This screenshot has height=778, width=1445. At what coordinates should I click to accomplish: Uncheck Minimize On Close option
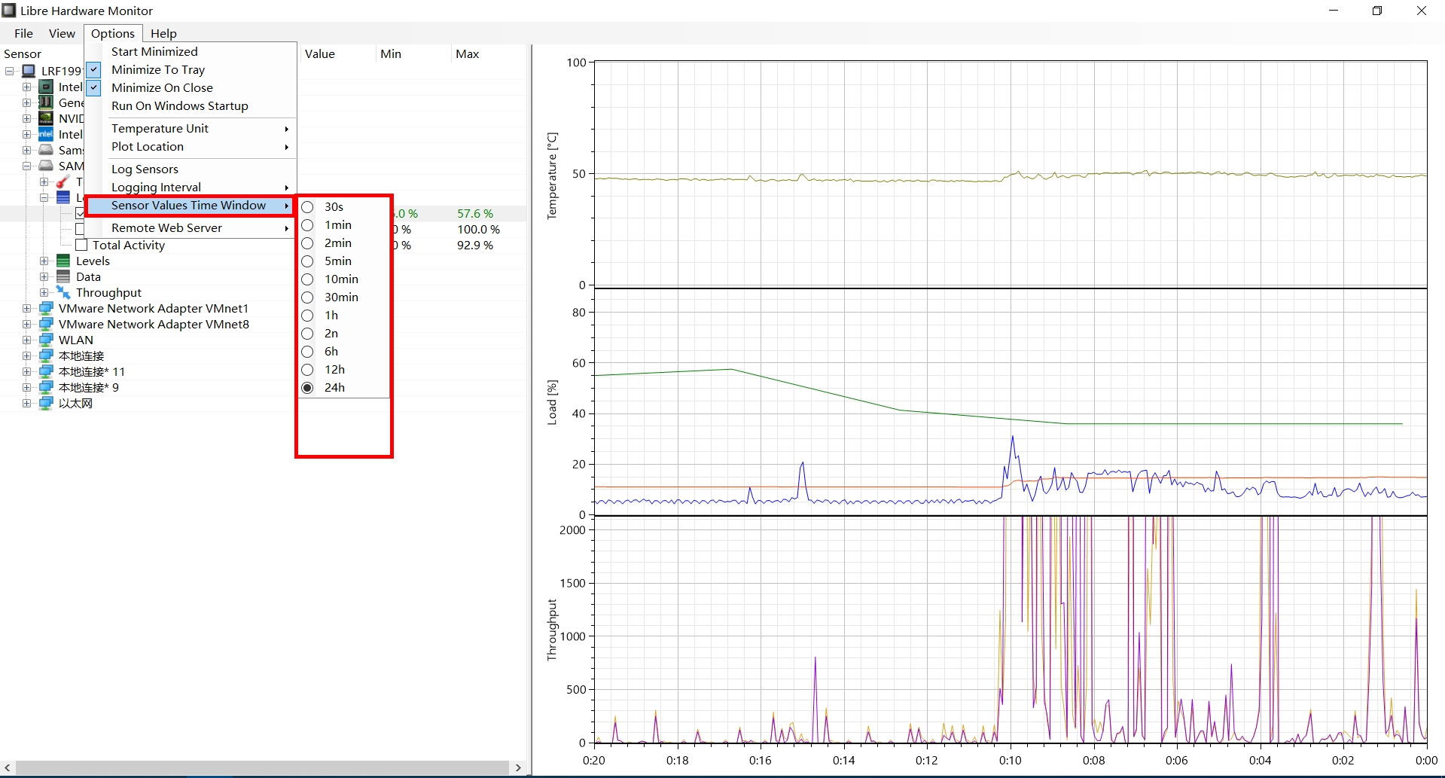(x=93, y=87)
